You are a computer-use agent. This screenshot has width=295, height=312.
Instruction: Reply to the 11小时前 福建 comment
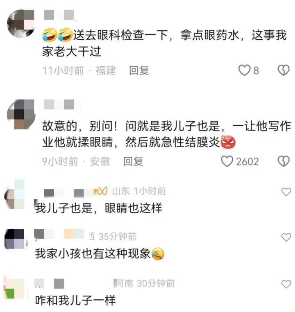(x=139, y=70)
